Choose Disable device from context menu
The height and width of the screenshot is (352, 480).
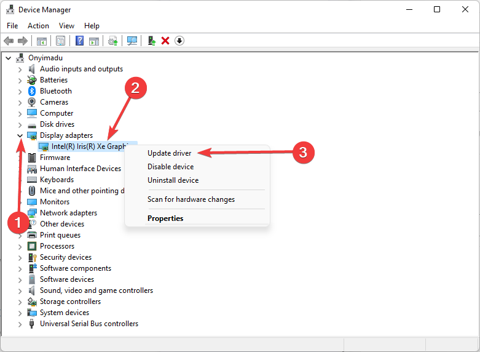coord(170,167)
